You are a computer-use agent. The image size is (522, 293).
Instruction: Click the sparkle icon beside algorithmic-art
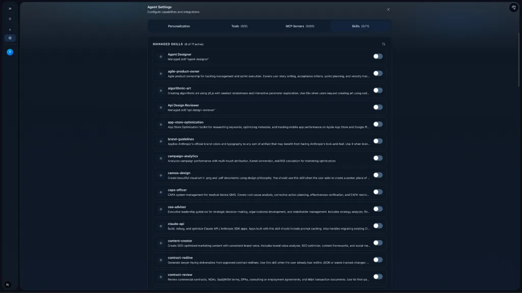click(x=161, y=91)
